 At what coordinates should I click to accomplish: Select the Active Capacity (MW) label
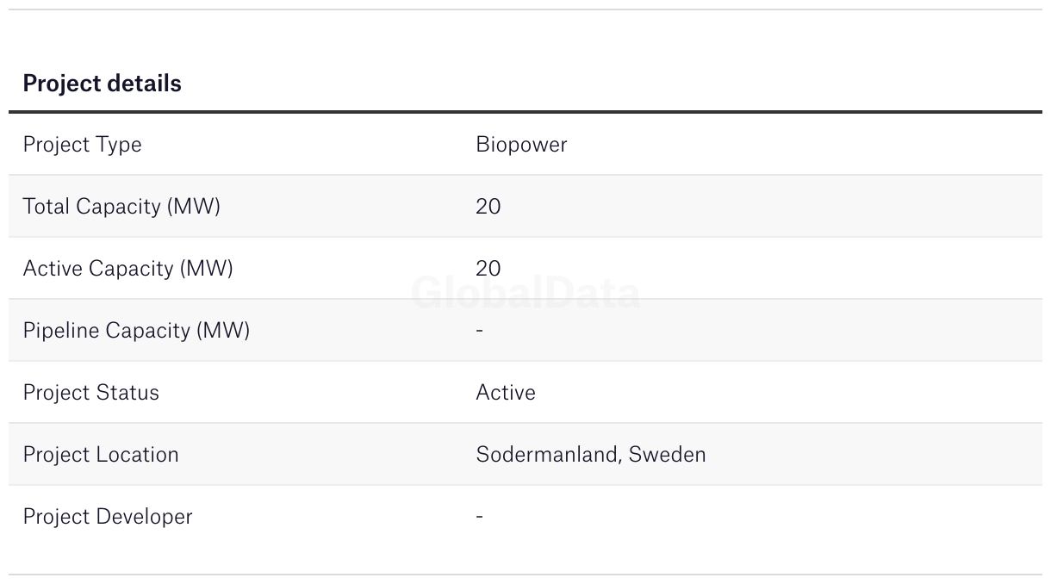point(127,269)
